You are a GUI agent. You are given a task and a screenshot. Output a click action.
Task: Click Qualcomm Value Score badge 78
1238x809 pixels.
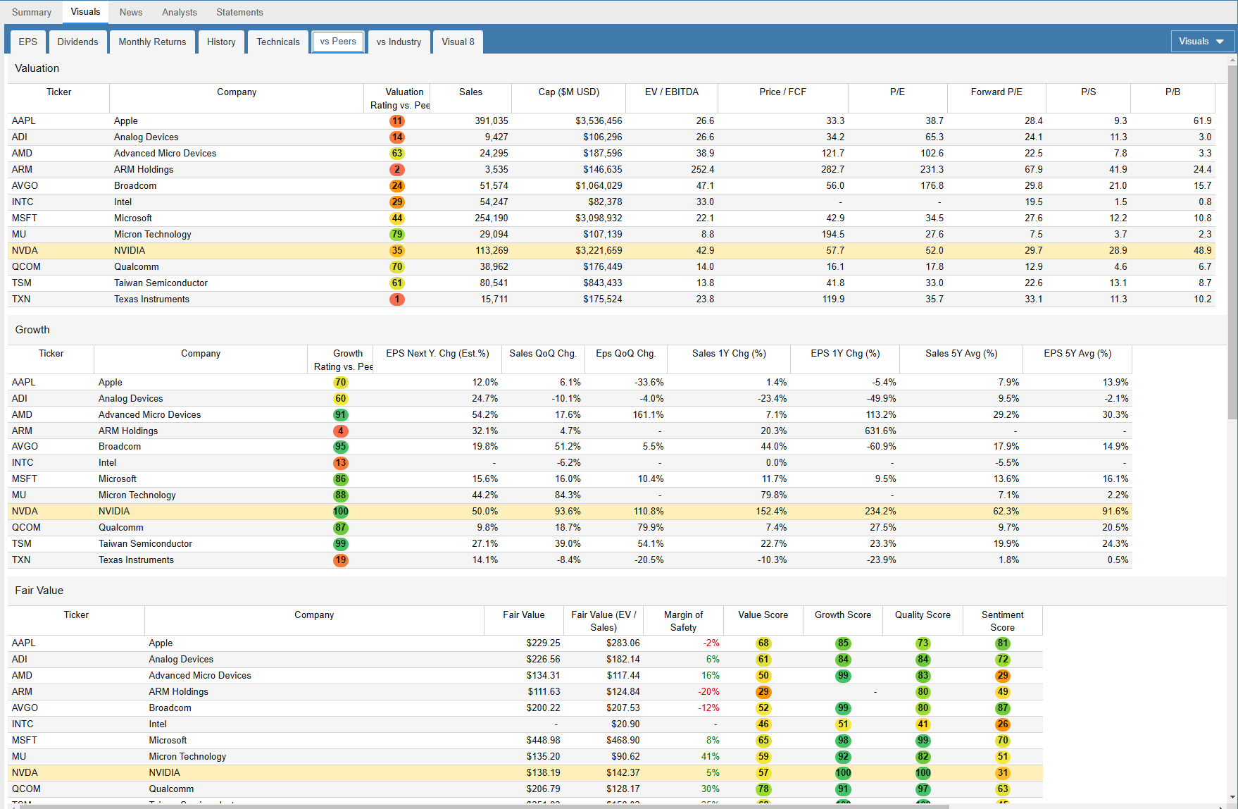point(763,789)
